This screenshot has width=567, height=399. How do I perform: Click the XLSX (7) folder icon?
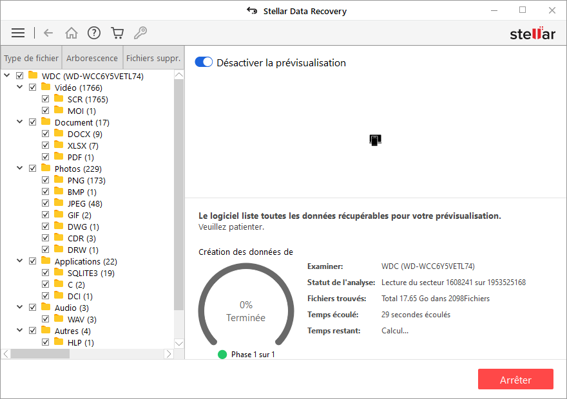coord(59,145)
